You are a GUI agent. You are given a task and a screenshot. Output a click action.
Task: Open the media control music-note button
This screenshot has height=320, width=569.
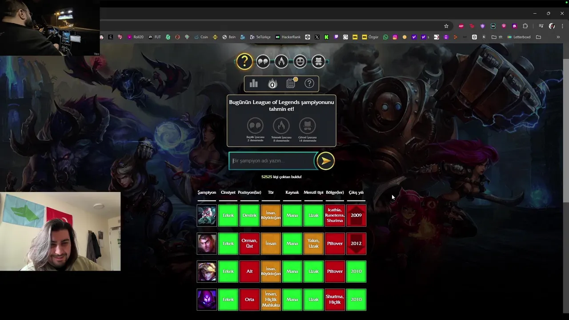click(541, 26)
